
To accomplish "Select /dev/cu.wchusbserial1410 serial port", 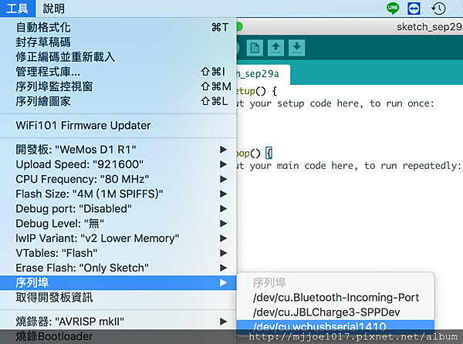I will (336, 327).
